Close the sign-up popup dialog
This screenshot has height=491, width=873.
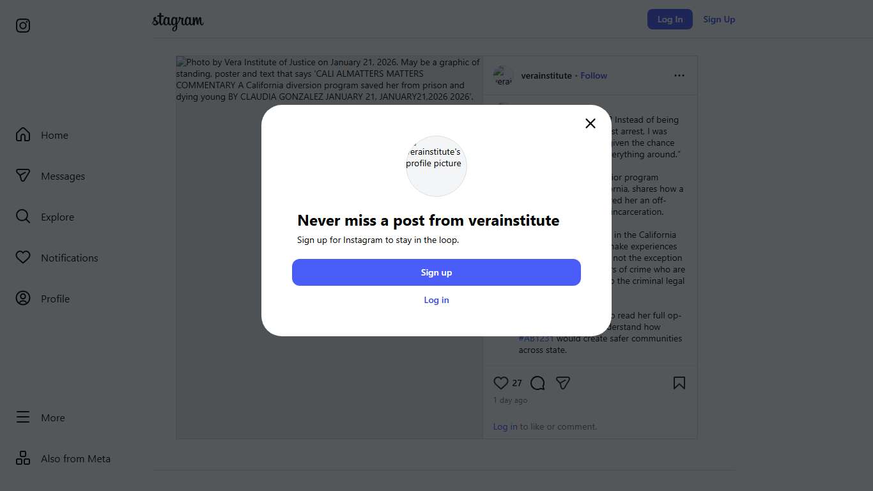tap(591, 123)
